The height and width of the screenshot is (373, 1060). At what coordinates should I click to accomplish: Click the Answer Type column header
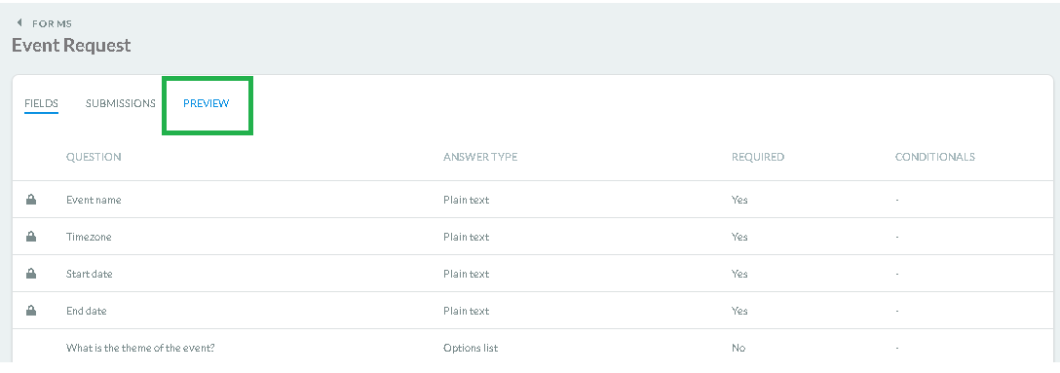click(x=480, y=157)
